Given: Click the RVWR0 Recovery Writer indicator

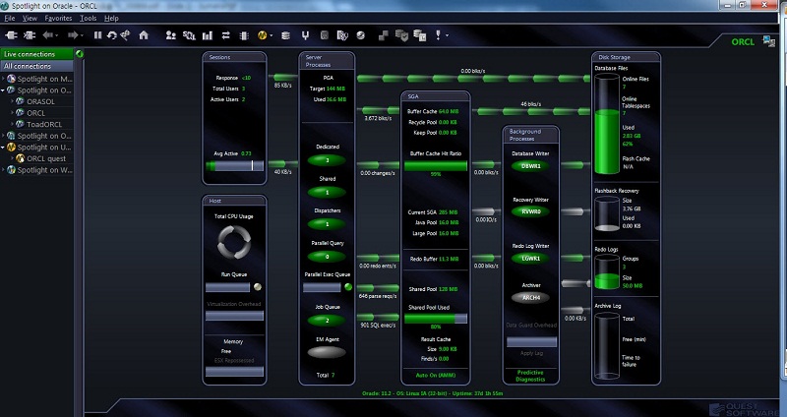Looking at the screenshot, I should tap(530, 209).
